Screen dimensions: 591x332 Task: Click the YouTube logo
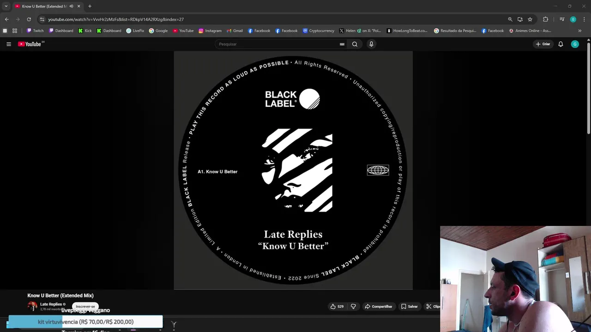tap(30, 44)
